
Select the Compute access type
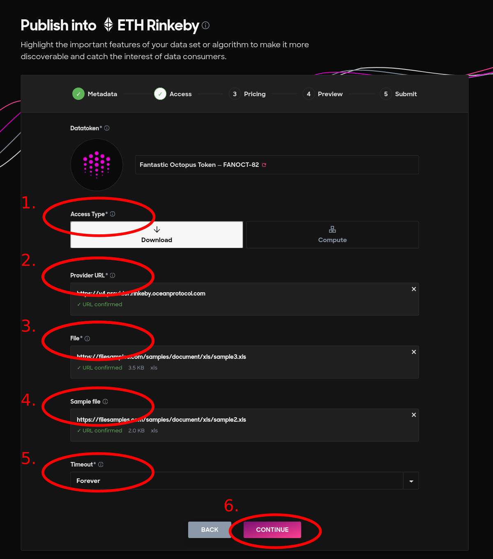pyautogui.click(x=332, y=235)
